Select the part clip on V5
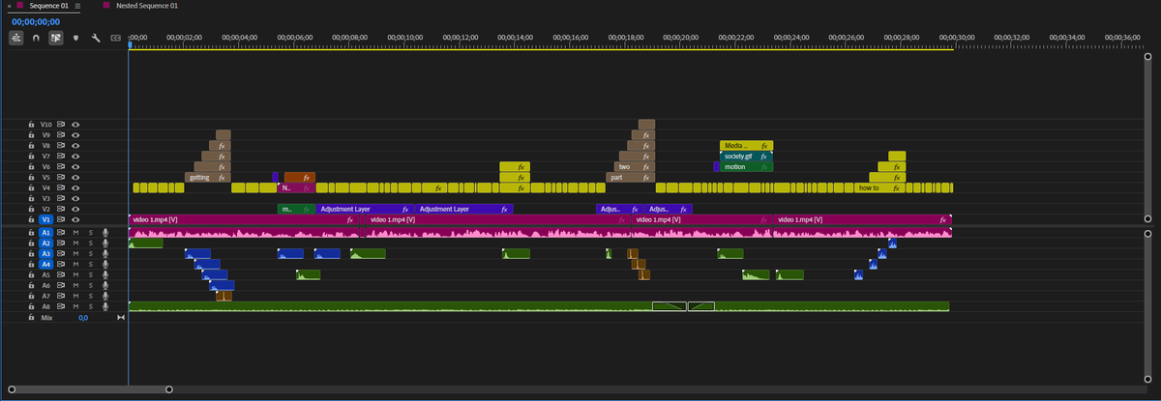The image size is (1161, 401). point(630,177)
